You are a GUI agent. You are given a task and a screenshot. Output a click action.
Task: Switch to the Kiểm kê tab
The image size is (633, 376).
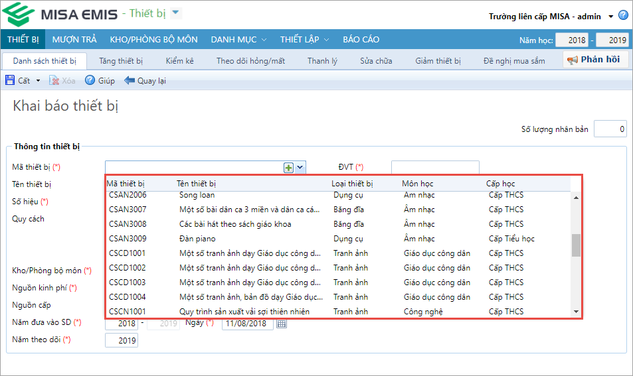179,61
